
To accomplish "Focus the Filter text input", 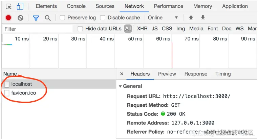I will coord(38,29).
